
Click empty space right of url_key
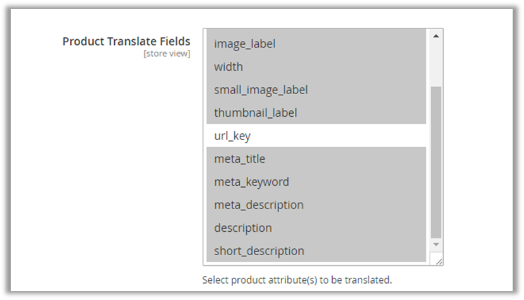354,136
